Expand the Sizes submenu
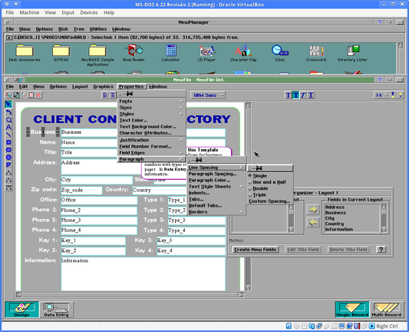The width and height of the screenshot is (409, 332). pos(151,108)
